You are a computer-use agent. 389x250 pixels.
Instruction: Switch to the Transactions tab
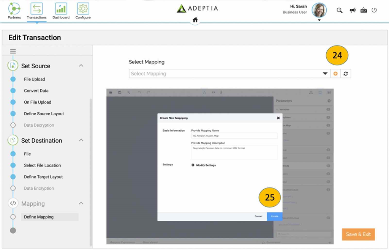36,11
